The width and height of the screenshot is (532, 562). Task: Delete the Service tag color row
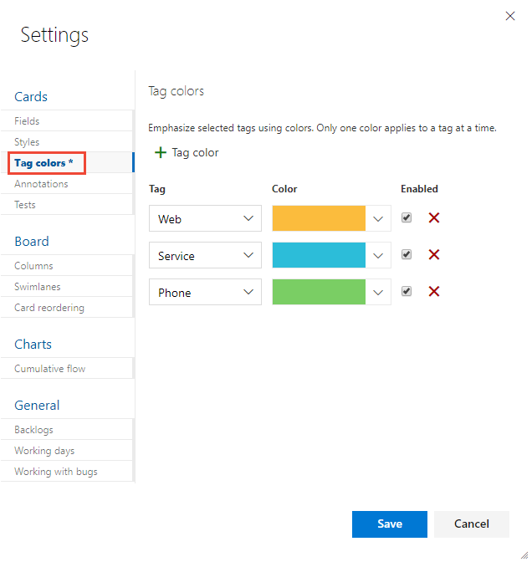point(434,255)
